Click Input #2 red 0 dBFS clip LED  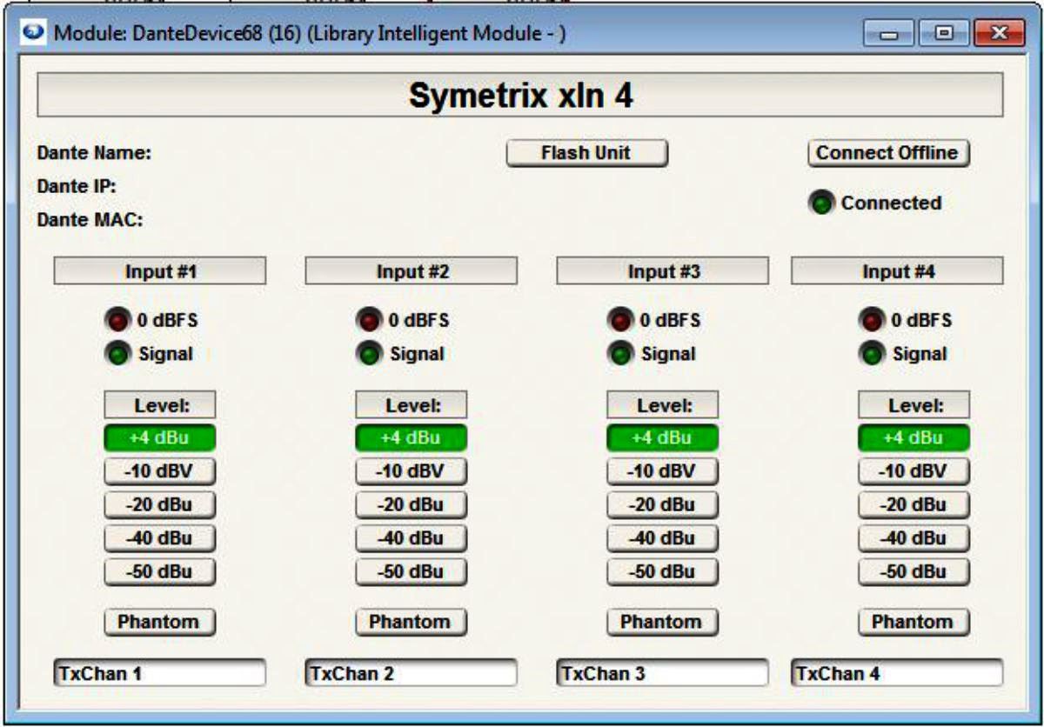click(x=369, y=321)
